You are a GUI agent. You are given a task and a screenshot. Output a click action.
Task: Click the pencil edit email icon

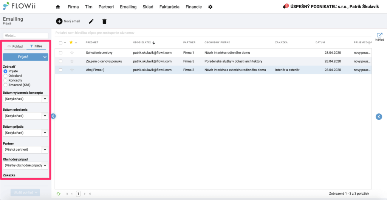[x=91, y=21]
